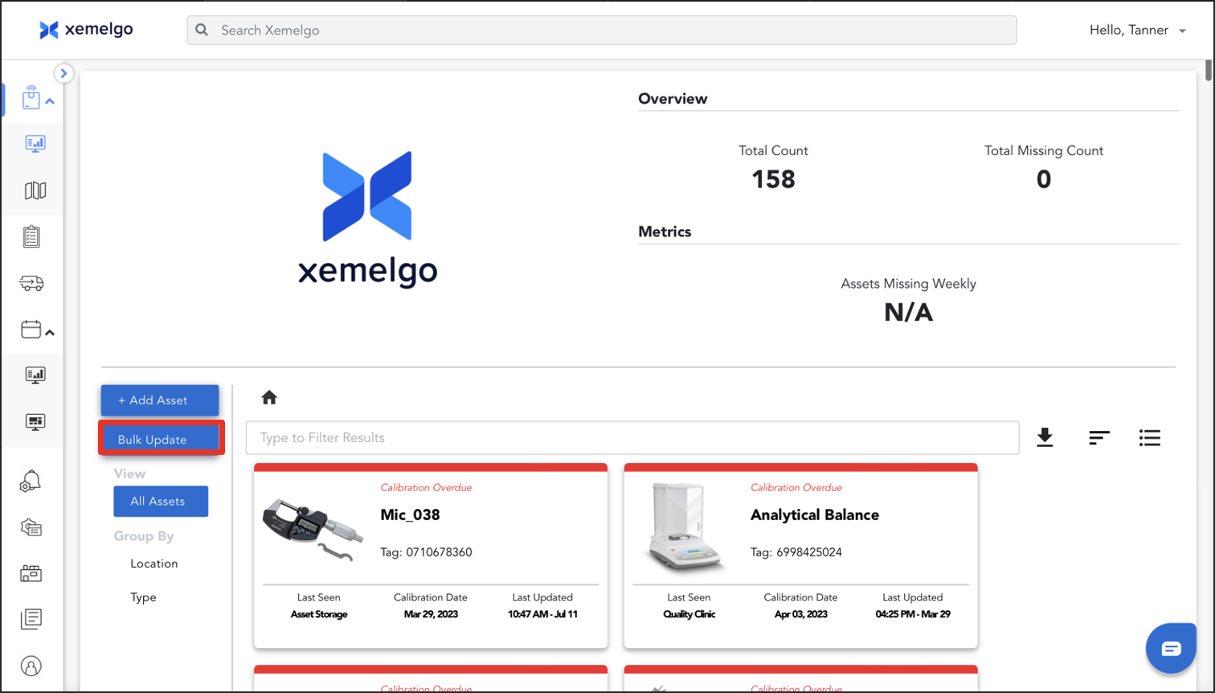The width and height of the screenshot is (1215, 693).
Task: Click Calibration Overdue label on Mic_038 card
Action: (x=426, y=488)
